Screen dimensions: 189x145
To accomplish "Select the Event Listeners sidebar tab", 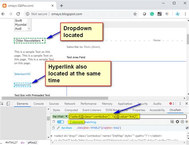I will point(92,110).
